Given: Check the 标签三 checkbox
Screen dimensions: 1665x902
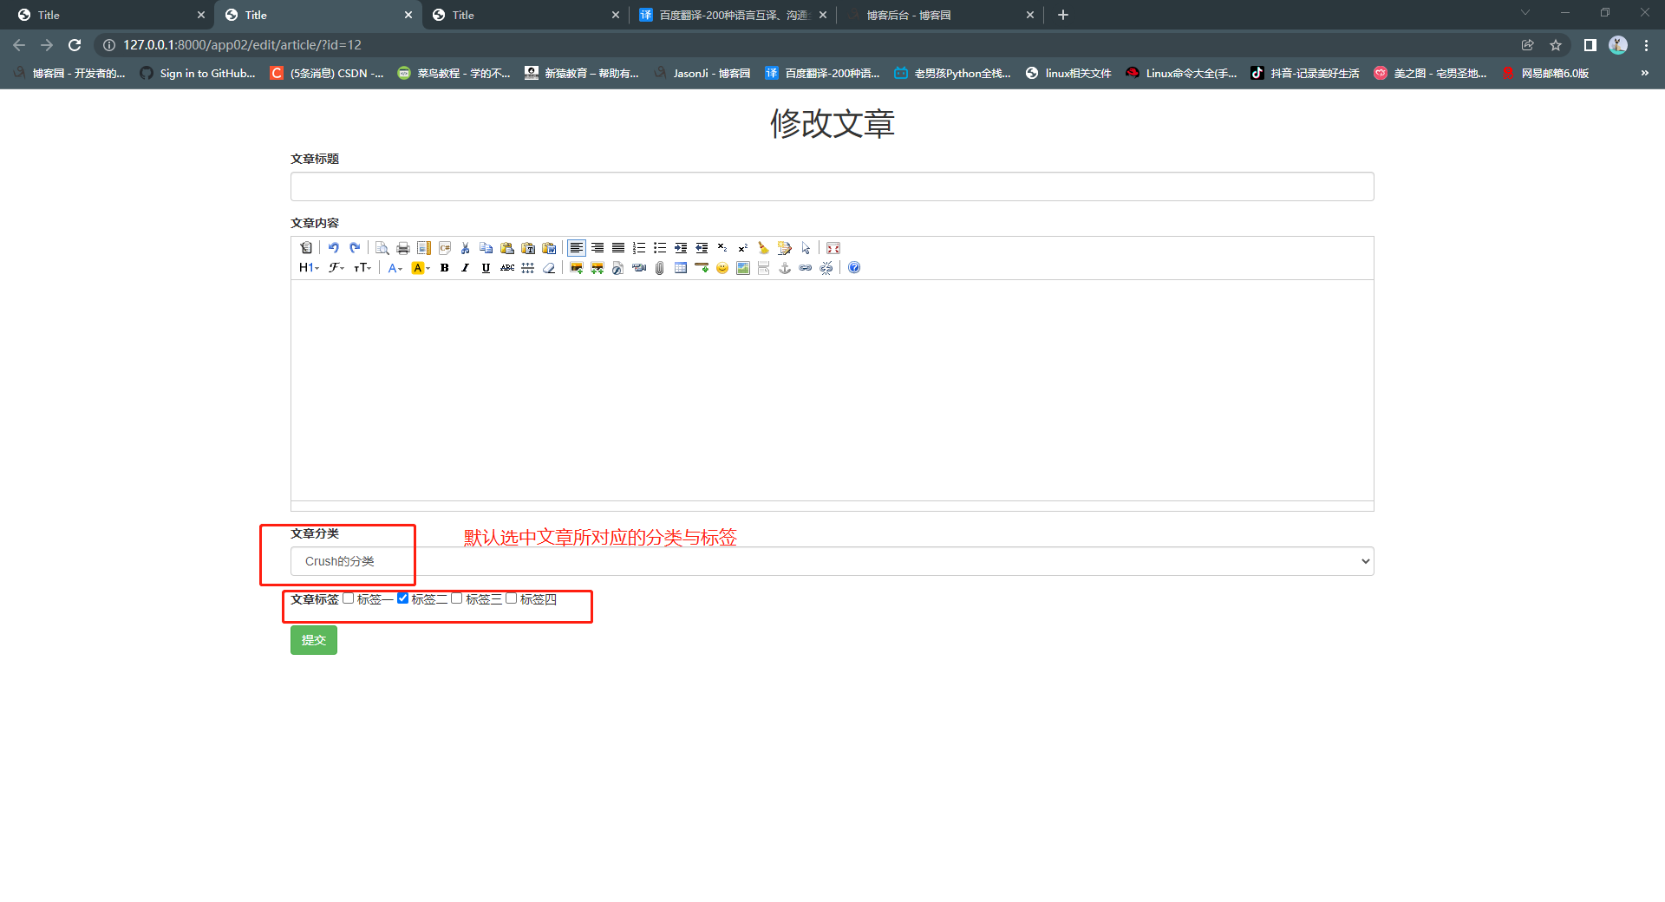Looking at the screenshot, I should [x=457, y=598].
